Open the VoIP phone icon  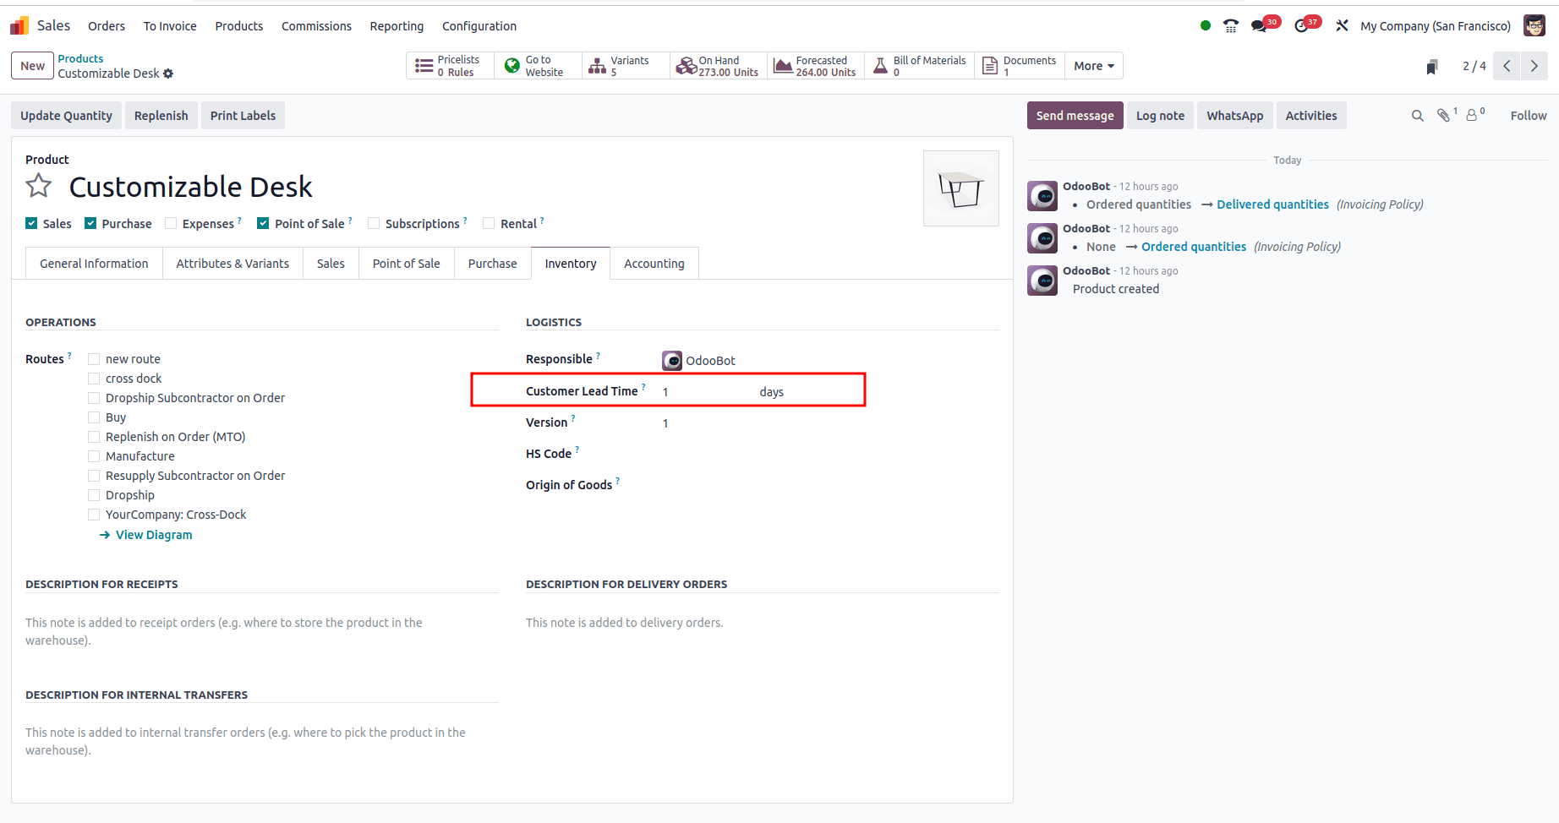[x=1231, y=26]
